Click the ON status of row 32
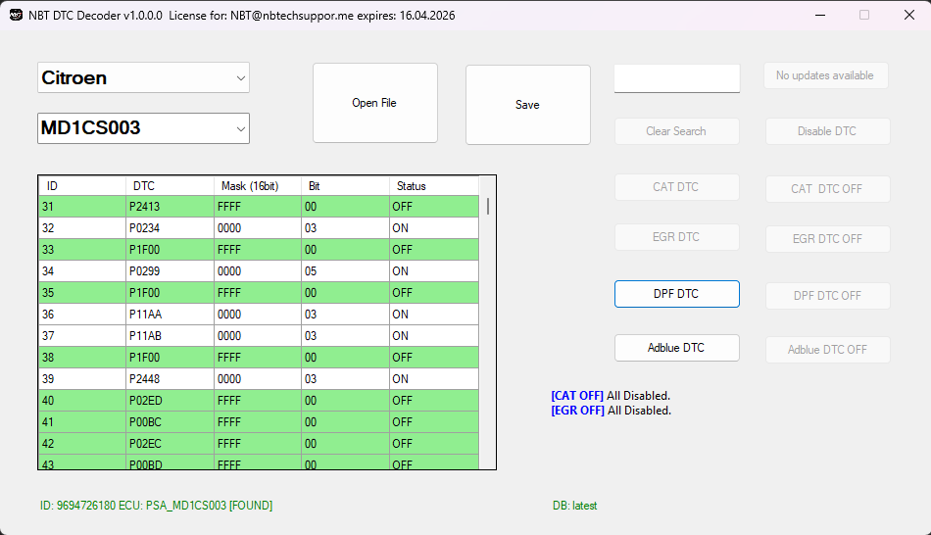The width and height of the screenshot is (931, 535). click(x=434, y=228)
